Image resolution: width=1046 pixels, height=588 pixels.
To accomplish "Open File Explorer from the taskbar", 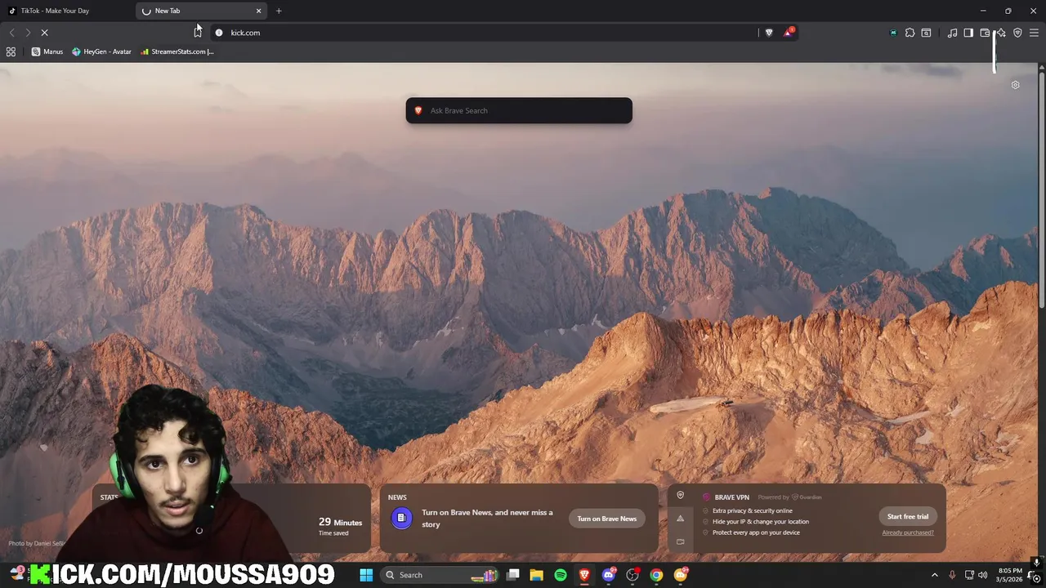I will (x=537, y=575).
